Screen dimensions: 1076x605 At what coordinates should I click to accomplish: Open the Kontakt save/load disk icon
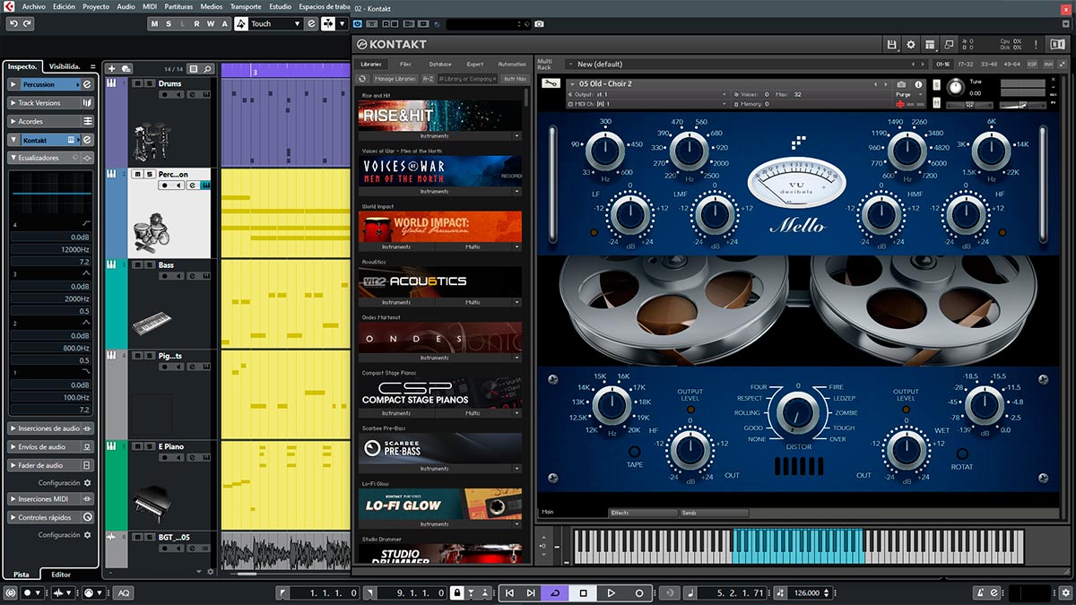click(891, 44)
